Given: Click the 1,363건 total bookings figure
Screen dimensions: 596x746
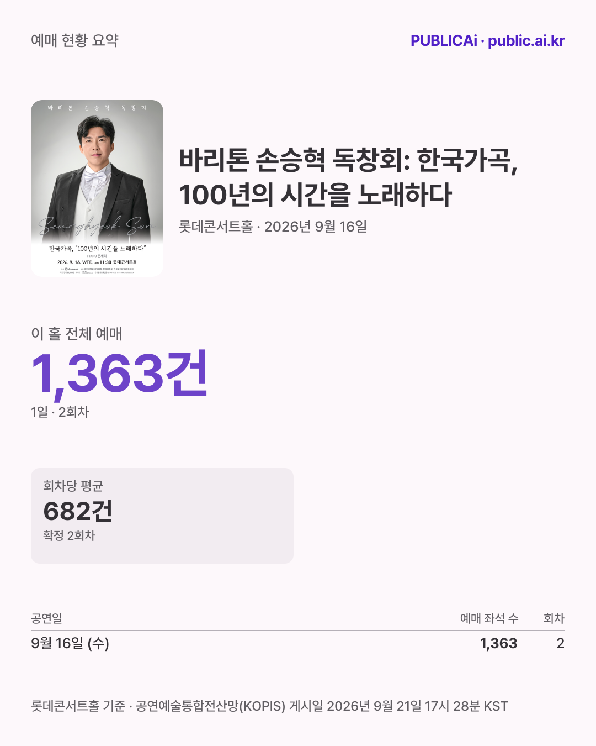Looking at the screenshot, I should [119, 374].
